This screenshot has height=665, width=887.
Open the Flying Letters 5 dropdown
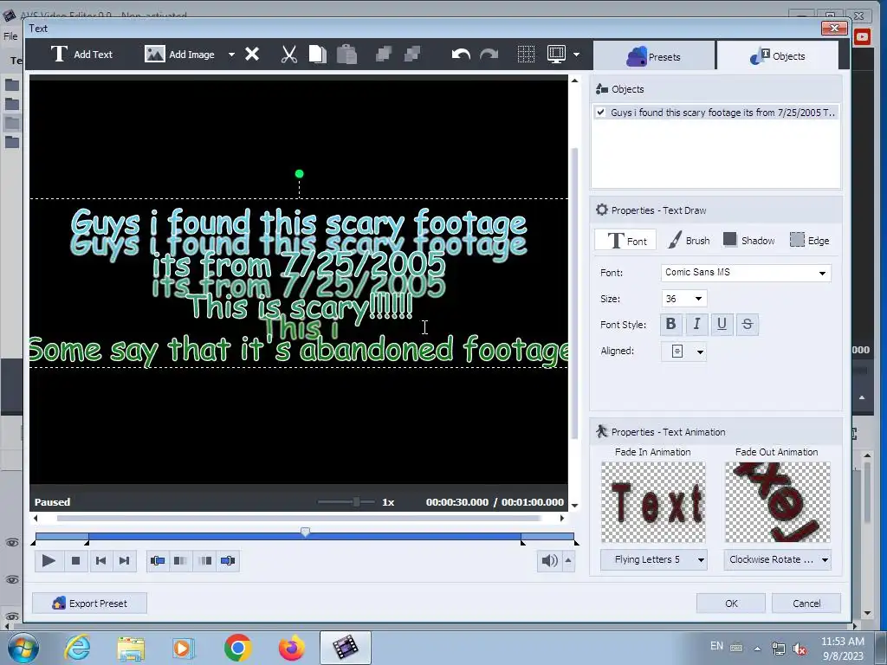(653, 560)
